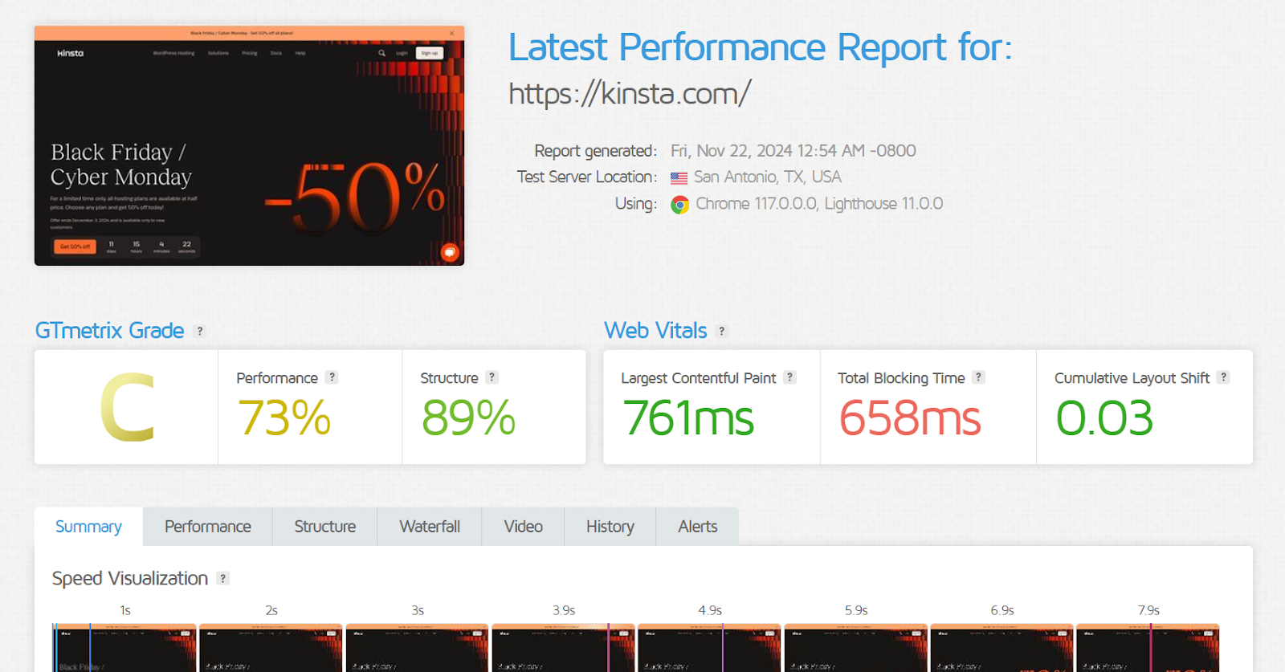Open the GTmetrix Grade help question mark
Screen dimensions: 1285x672
coord(200,331)
